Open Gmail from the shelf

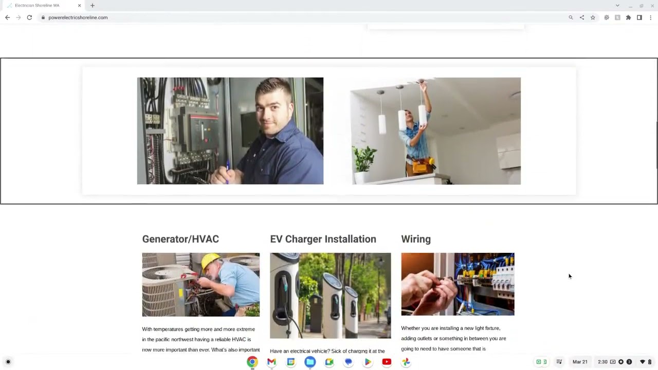tap(271, 362)
